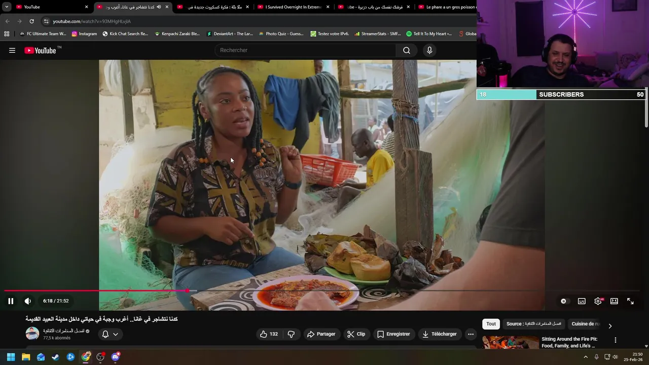Screen dimensions: 649x365
Task: Open Tell It To My Heart Spotify bookmark
Action: coord(429,34)
